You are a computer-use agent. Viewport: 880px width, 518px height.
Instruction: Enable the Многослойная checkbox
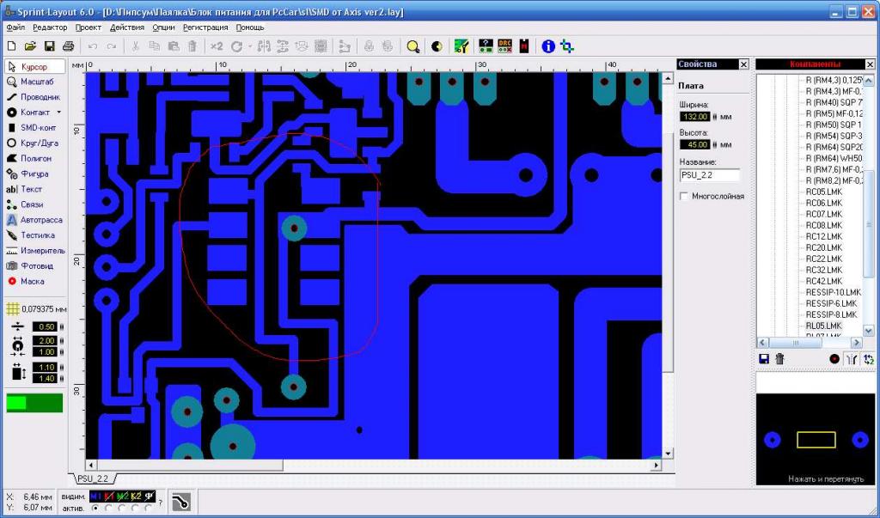[x=684, y=197]
